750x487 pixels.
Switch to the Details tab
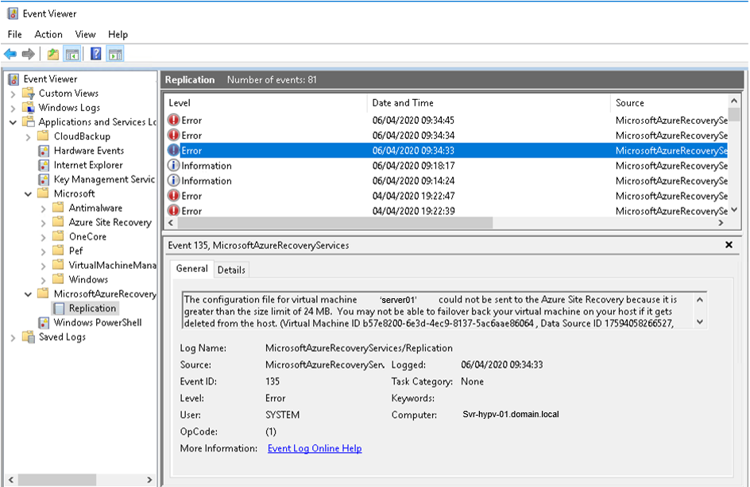pyautogui.click(x=231, y=270)
